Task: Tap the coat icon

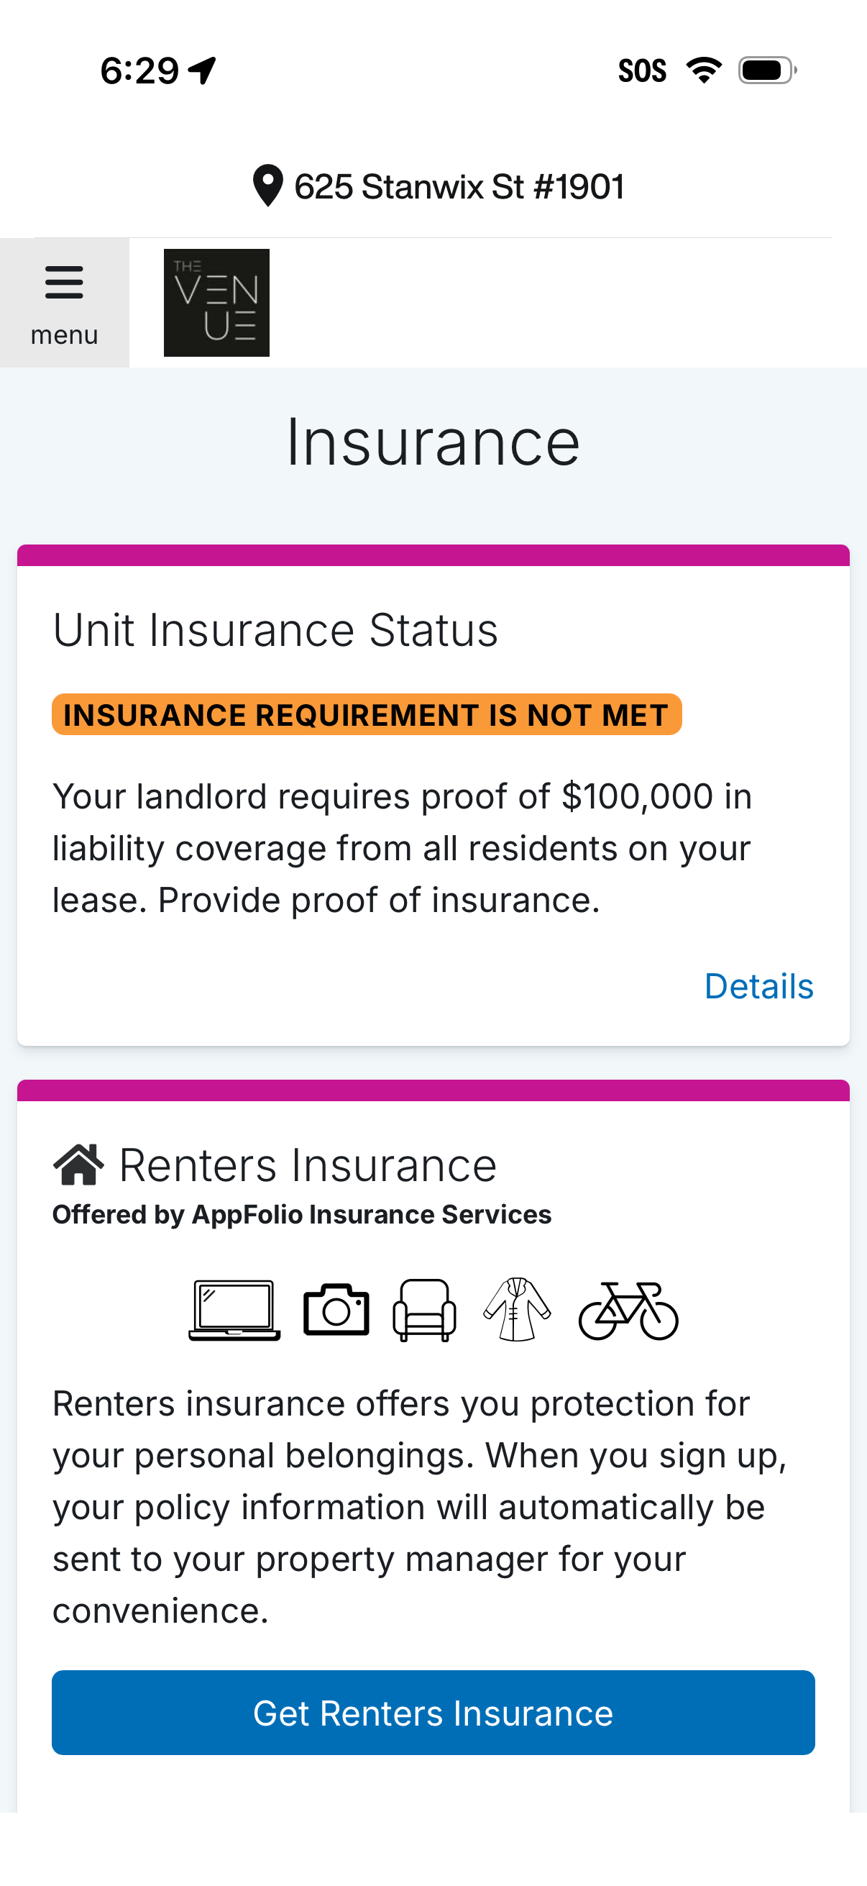Action: click(518, 1311)
